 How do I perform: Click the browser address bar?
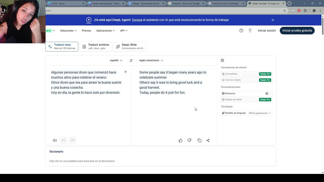162,11
